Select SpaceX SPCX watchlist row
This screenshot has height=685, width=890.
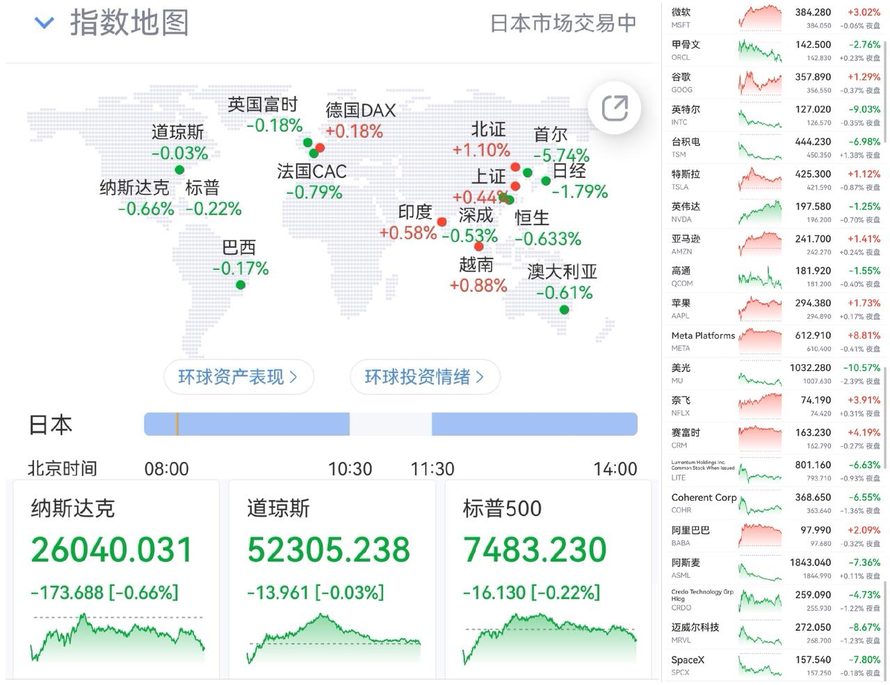pos(775,665)
